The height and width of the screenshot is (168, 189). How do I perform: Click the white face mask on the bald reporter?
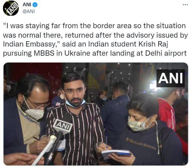[x=35, y=114]
